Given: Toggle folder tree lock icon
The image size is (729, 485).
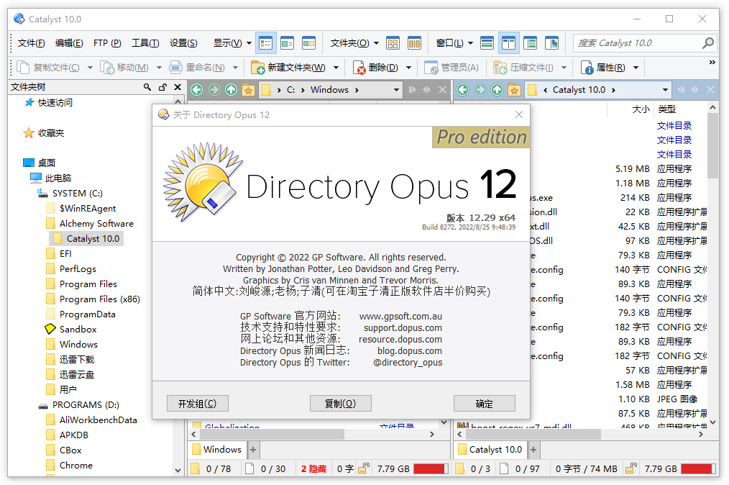Looking at the screenshot, I should [162, 87].
